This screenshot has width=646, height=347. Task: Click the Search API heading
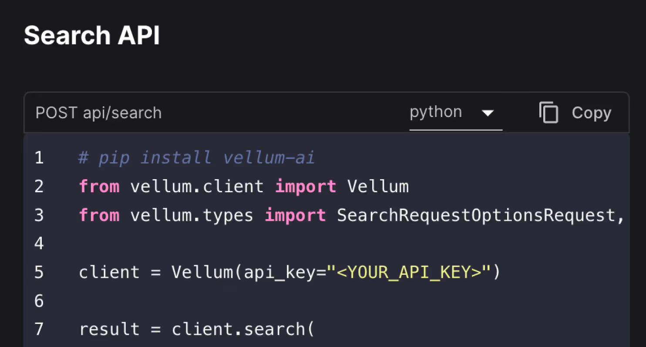(x=92, y=35)
